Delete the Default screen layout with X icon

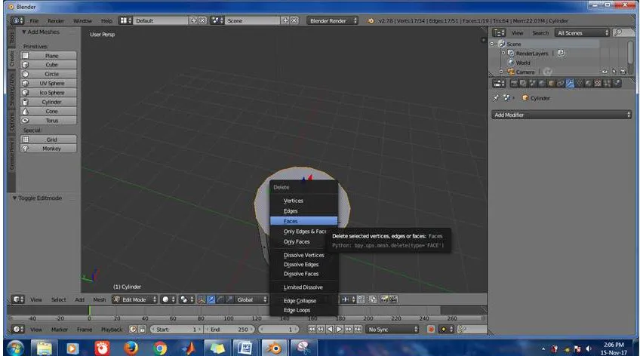pyautogui.click(x=202, y=20)
